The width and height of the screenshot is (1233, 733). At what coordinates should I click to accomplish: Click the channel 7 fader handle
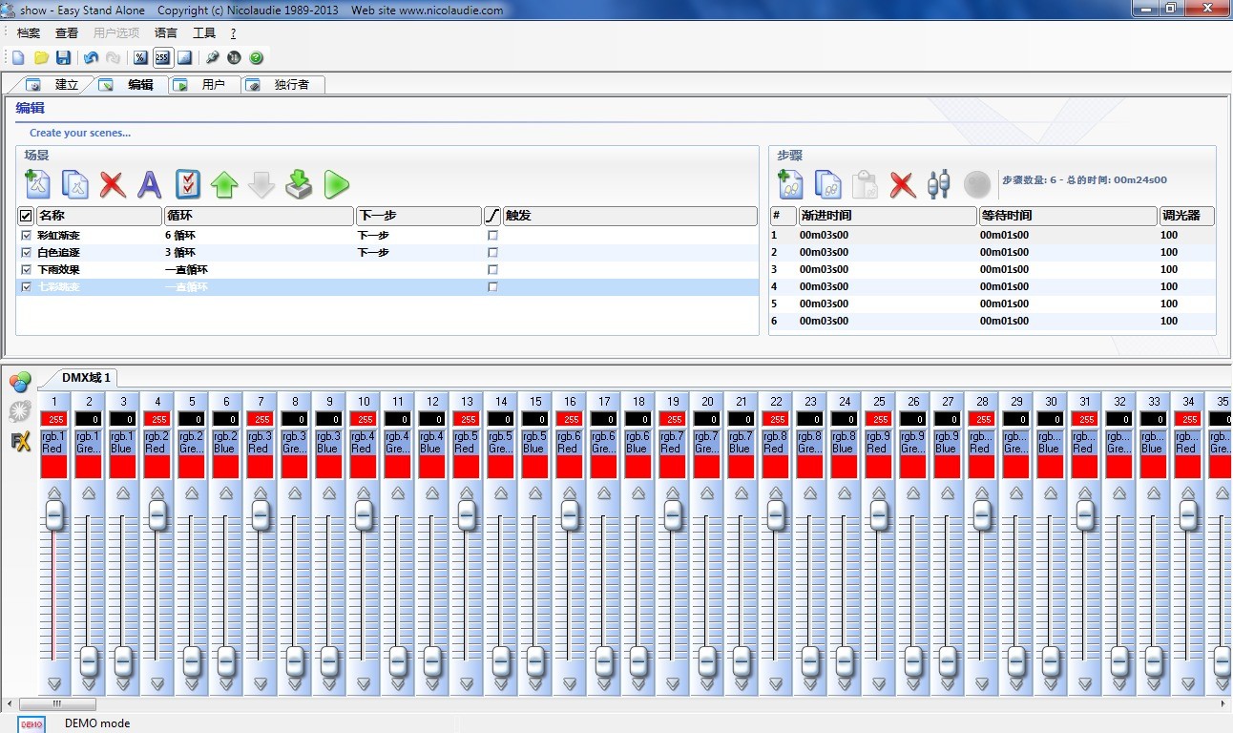(x=261, y=515)
